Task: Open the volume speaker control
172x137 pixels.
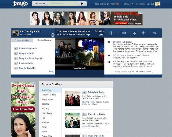Action: point(155,33)
